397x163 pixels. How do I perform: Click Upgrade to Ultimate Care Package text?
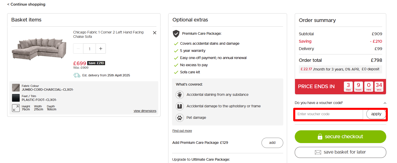(x=201, y=159)
